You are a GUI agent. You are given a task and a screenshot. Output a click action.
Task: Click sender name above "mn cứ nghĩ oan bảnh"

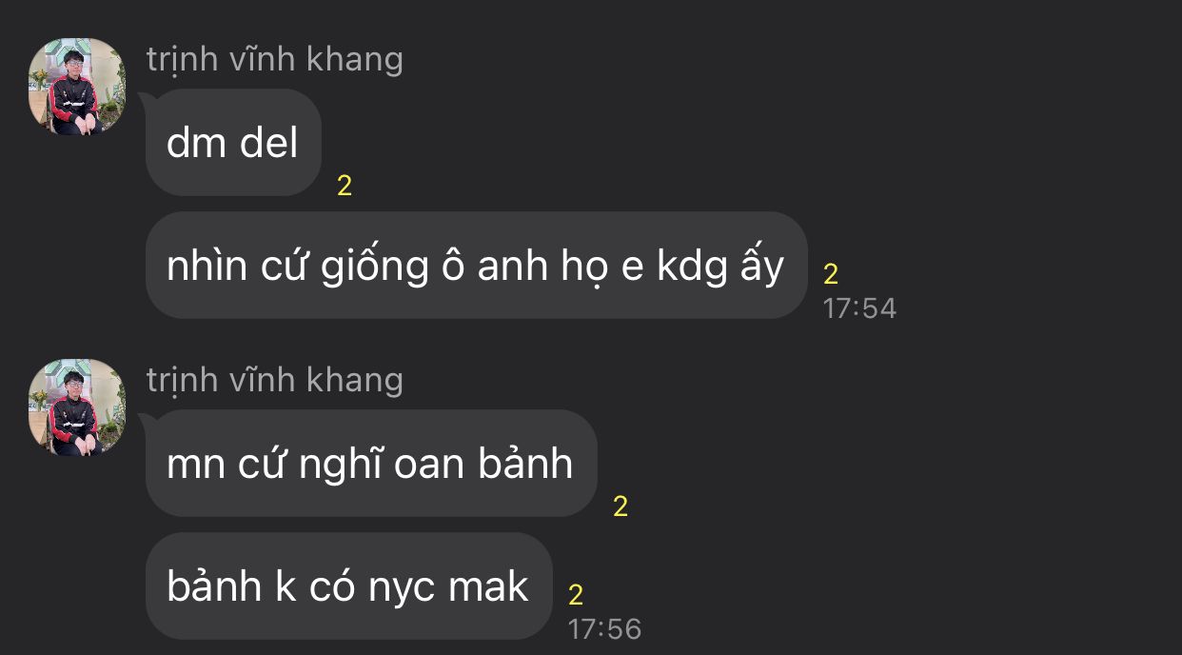click(x=275, y=381)
